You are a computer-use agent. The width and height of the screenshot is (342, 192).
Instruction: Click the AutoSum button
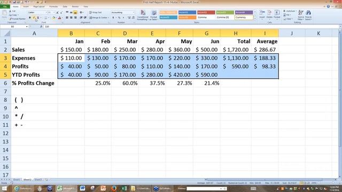pyautogui.click(x=289, y=11)
